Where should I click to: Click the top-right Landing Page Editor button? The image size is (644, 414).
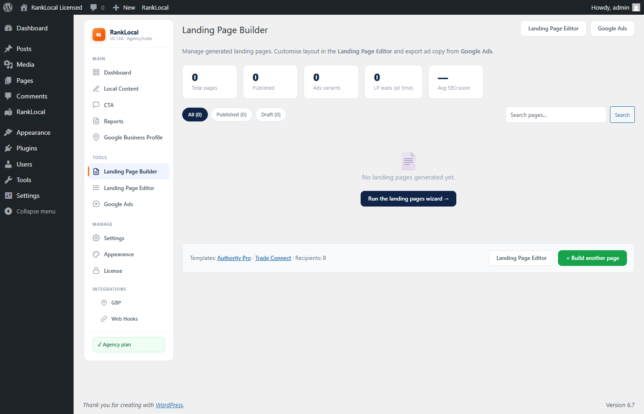coord(553,29)
